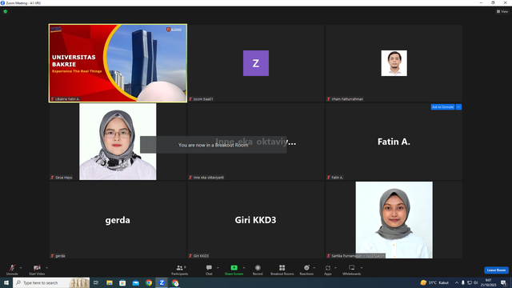512x288 pixels.
Task: Unmute the microphone in Zoom toolbar
Action: click(12, 270)
